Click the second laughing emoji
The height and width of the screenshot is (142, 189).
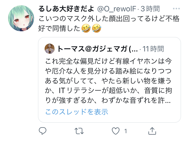click(x=97, y=28)
